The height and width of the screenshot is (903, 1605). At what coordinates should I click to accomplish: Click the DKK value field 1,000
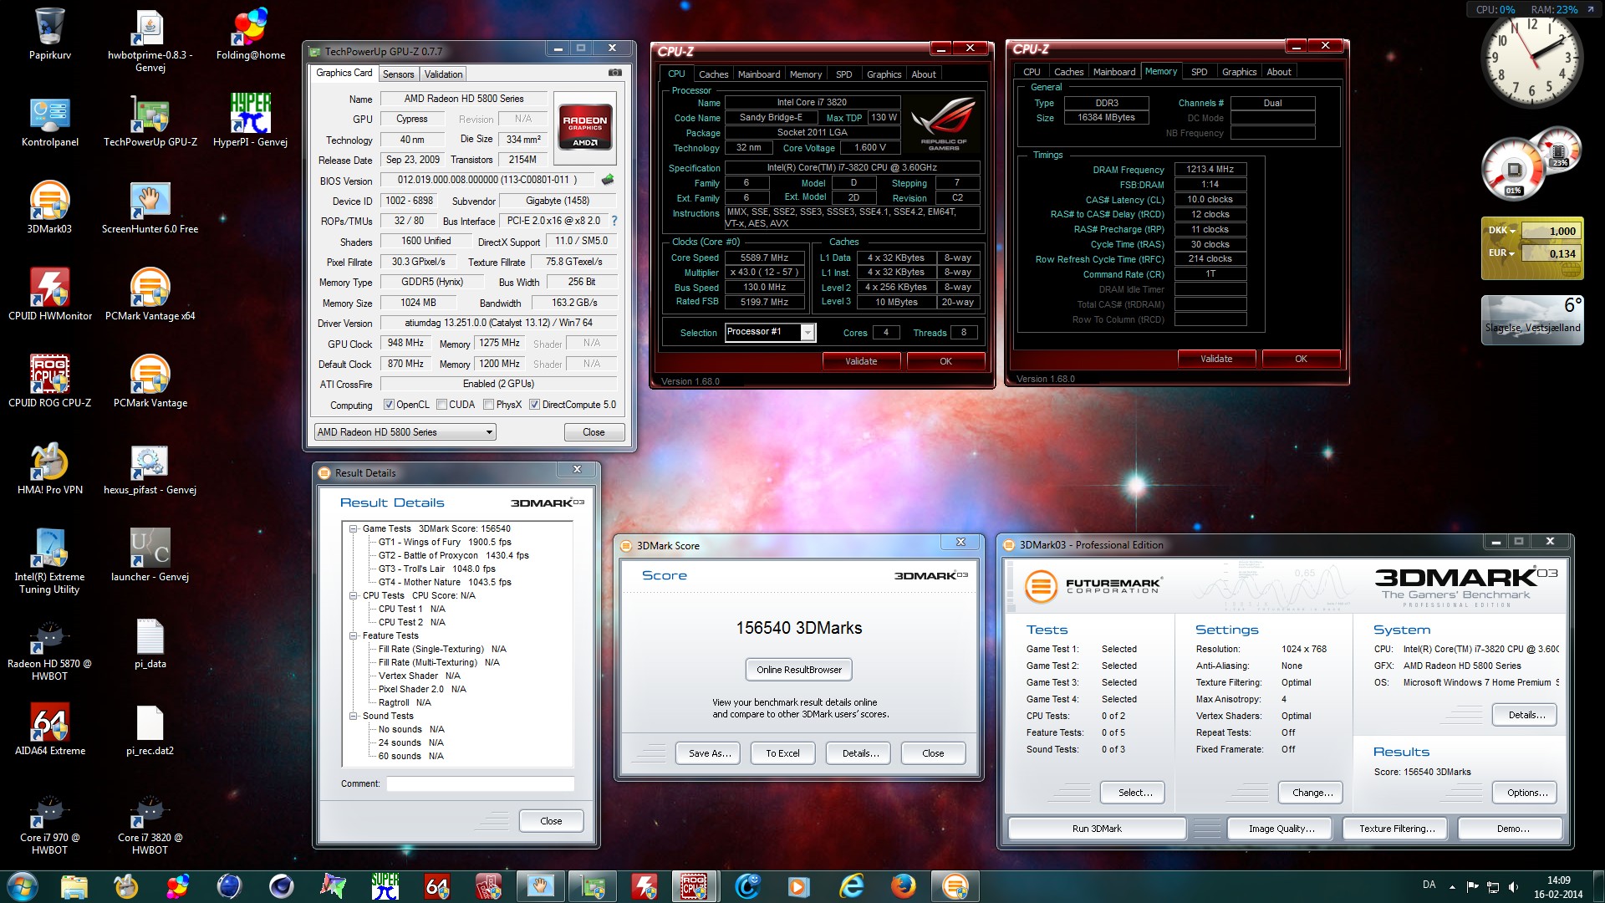coord(1550,231)
